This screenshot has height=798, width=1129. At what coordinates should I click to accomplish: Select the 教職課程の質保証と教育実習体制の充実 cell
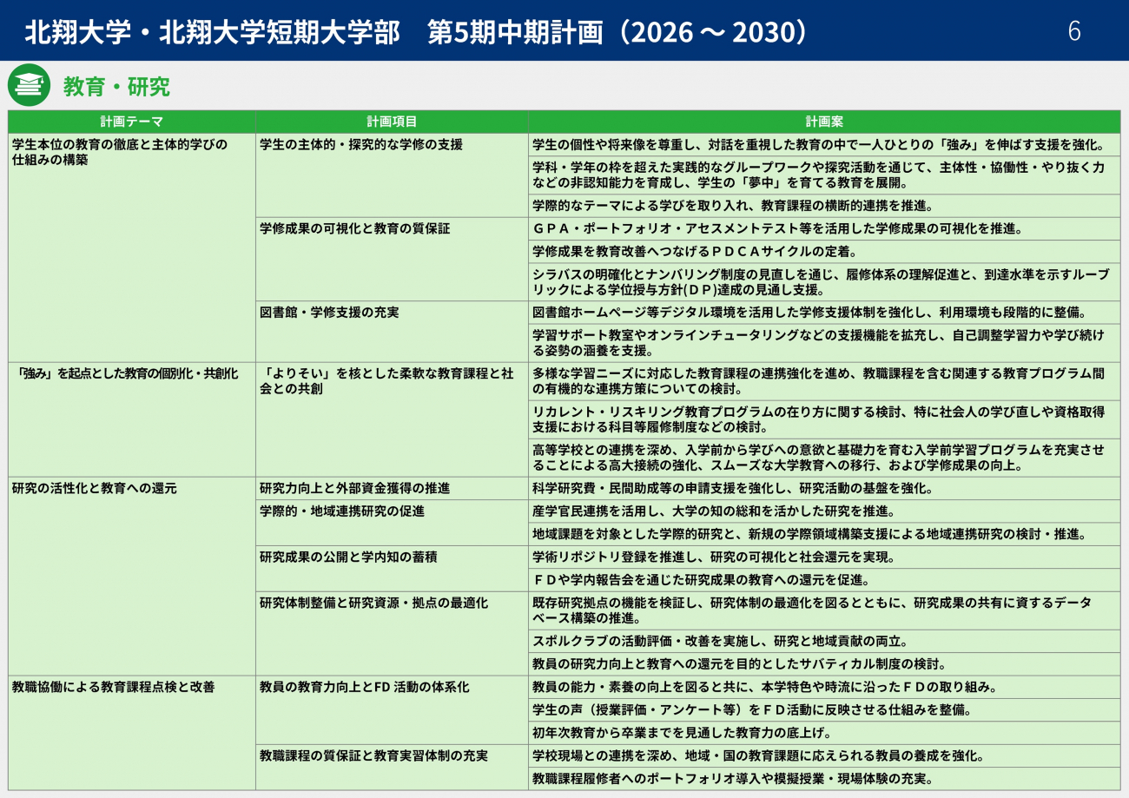click(x=373, y=756)
